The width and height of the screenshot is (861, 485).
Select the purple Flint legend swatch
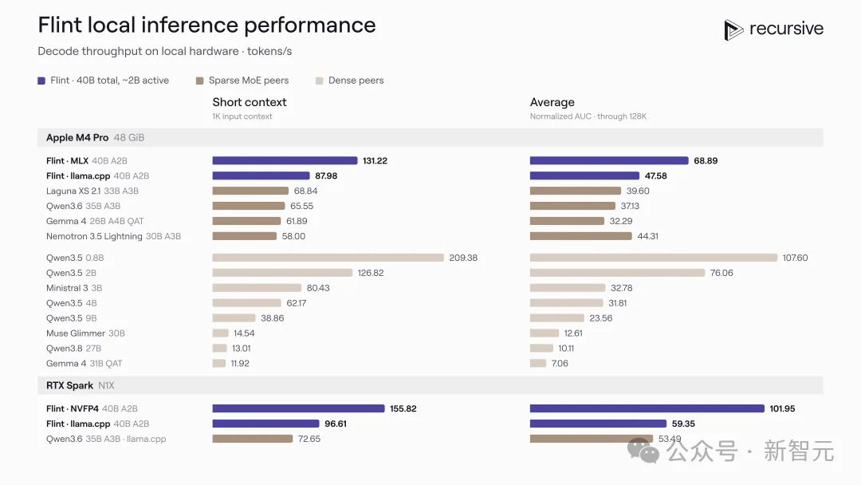[x=41, y=81]
